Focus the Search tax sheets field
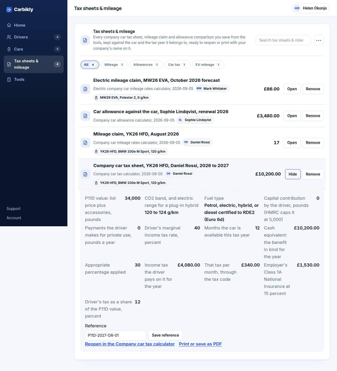This screenshot has height=371, width=337. click(283, 40)
